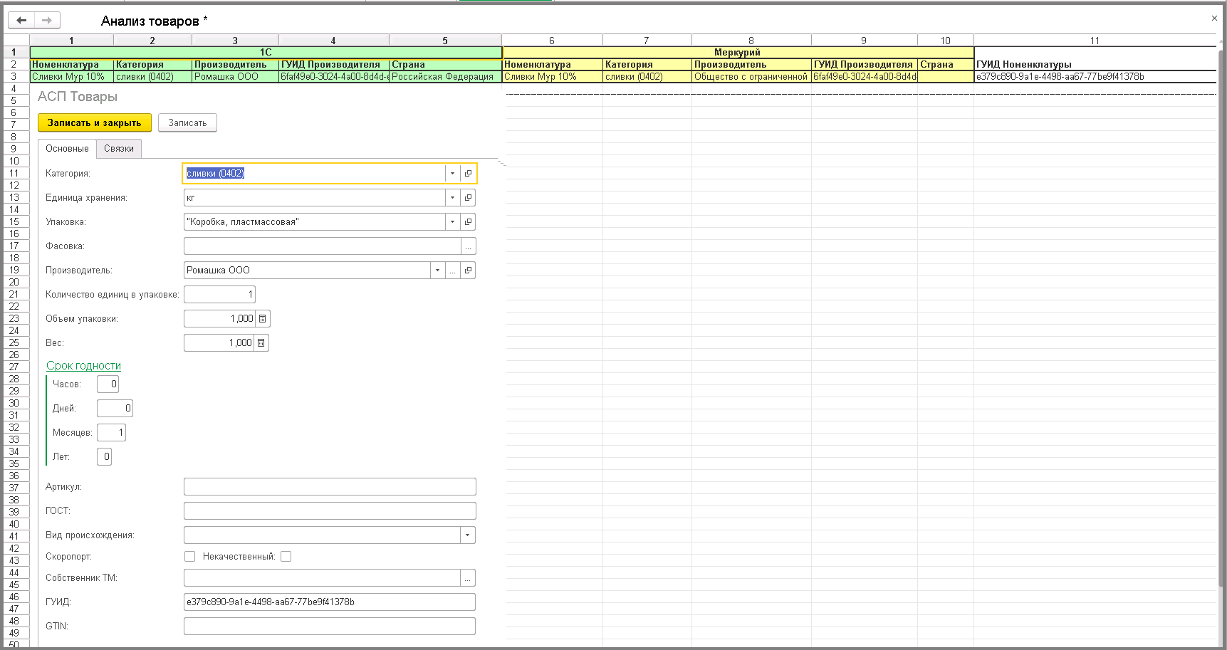Viewport: 1227px width, 650px height.
Task: Select the сливки (0402) cell in column 7
Action: pos(647,76)
